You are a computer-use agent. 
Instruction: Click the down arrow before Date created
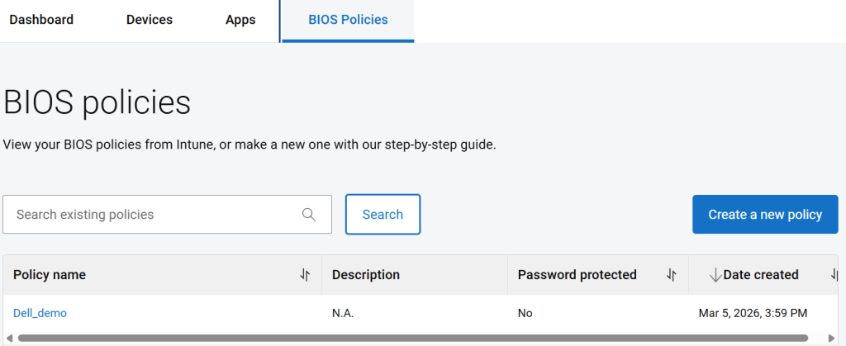[715, 275]
